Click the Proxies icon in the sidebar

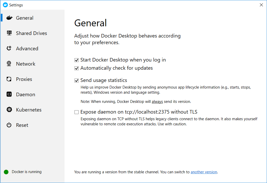[9, 79]
